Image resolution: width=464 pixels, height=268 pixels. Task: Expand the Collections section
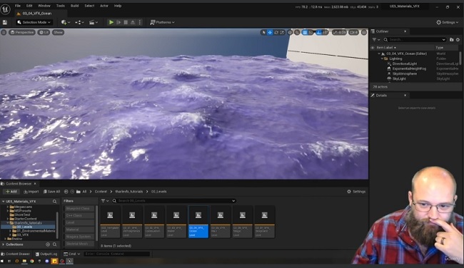pyautogui.click(x=4, y=244)
